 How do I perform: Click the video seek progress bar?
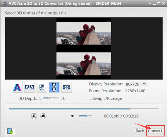point(84,109)
